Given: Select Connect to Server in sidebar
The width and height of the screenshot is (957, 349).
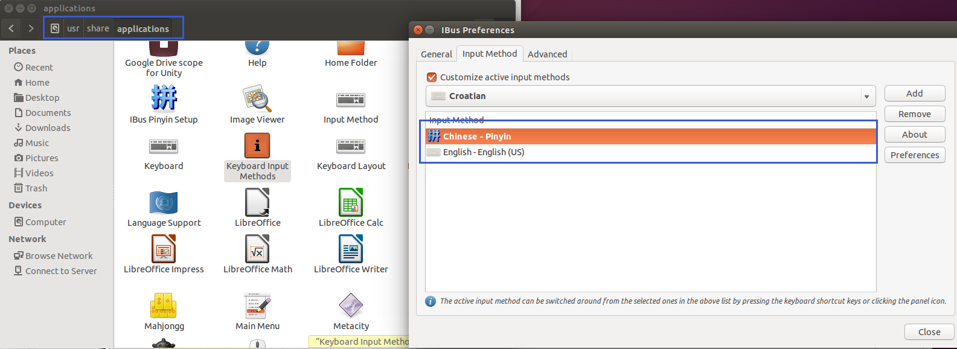Looking at the screenshot, I should [x=61, y=271].
